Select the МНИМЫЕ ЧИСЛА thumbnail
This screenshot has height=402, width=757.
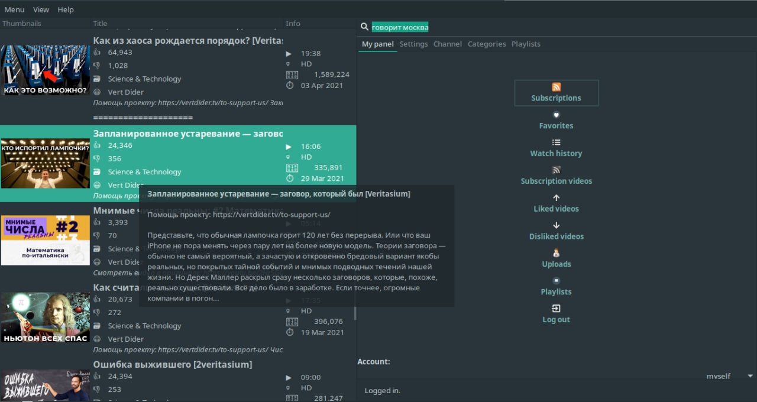click(46, 240)
